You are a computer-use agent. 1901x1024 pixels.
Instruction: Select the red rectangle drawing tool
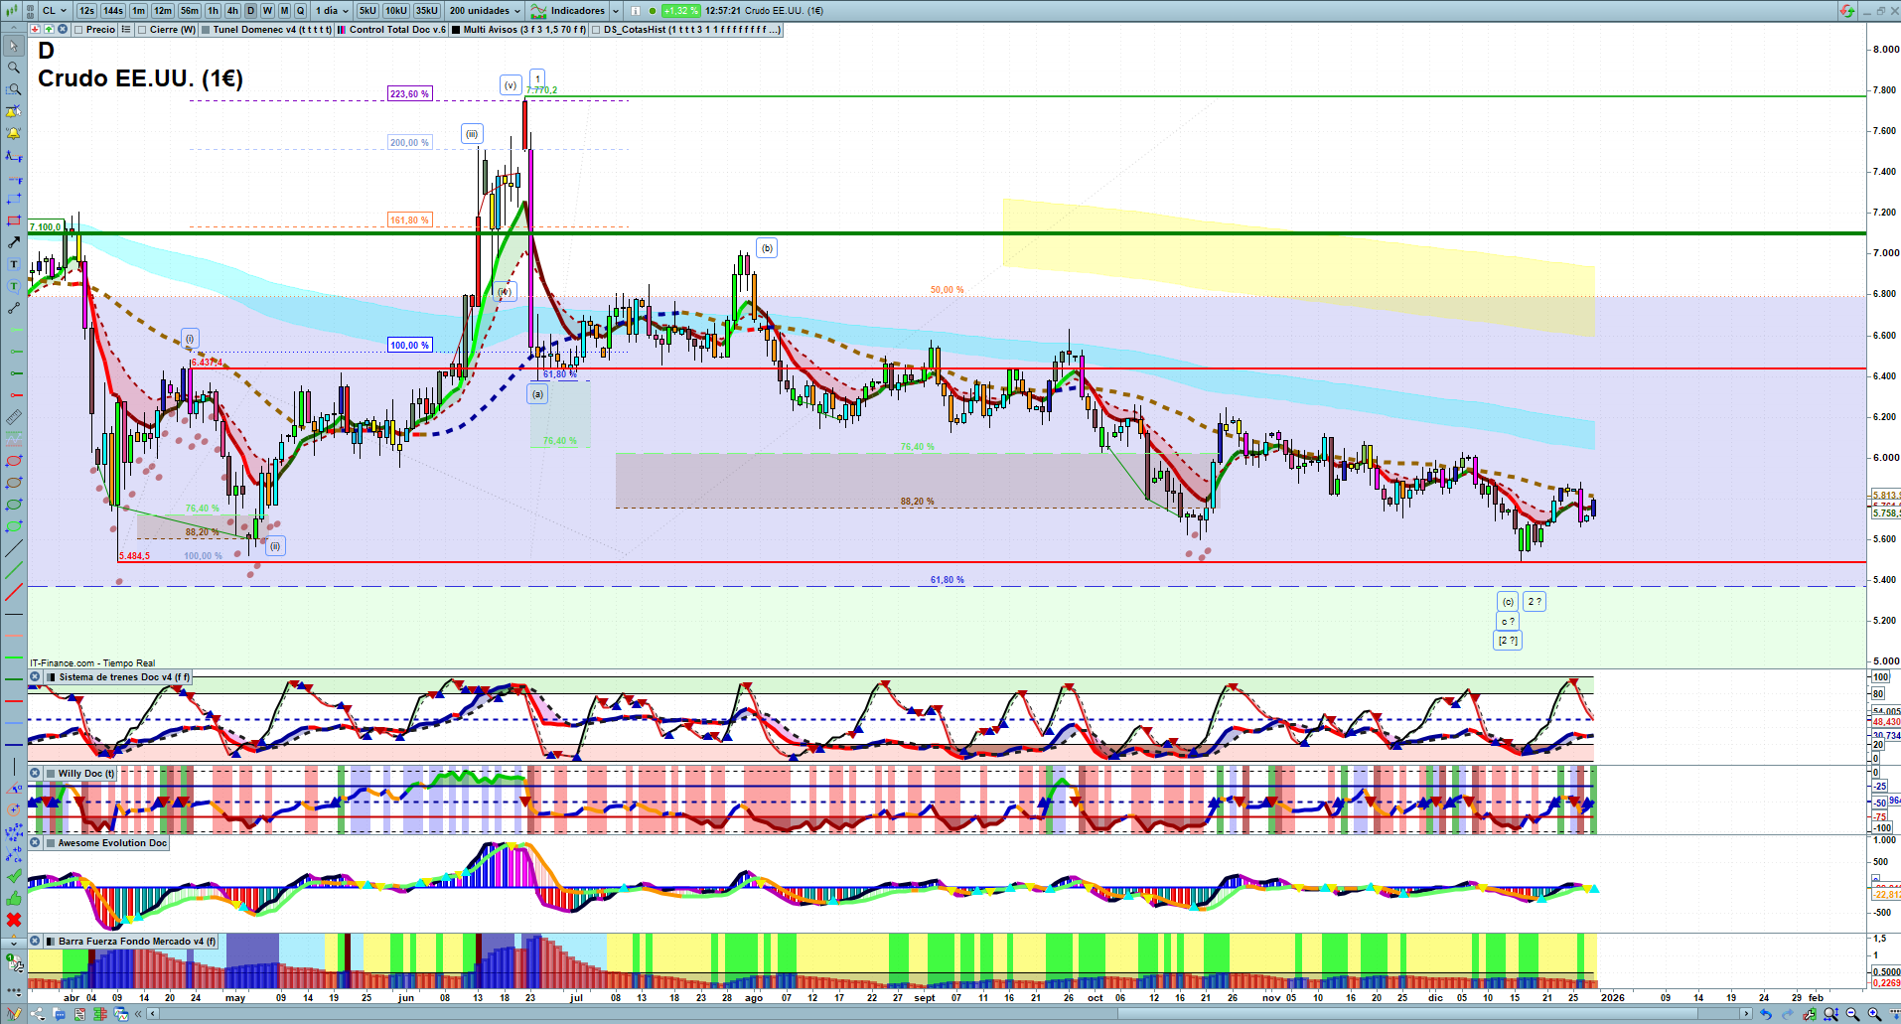(x=14, y=220)
